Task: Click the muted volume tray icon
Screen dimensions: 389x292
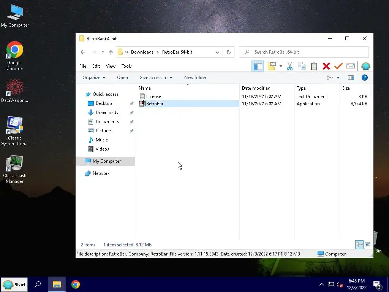Action: click(340, 284)
